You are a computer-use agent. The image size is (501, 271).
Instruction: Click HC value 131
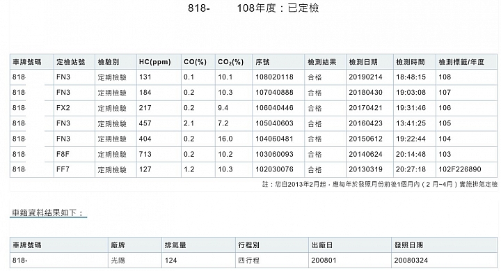coord(145,77)
